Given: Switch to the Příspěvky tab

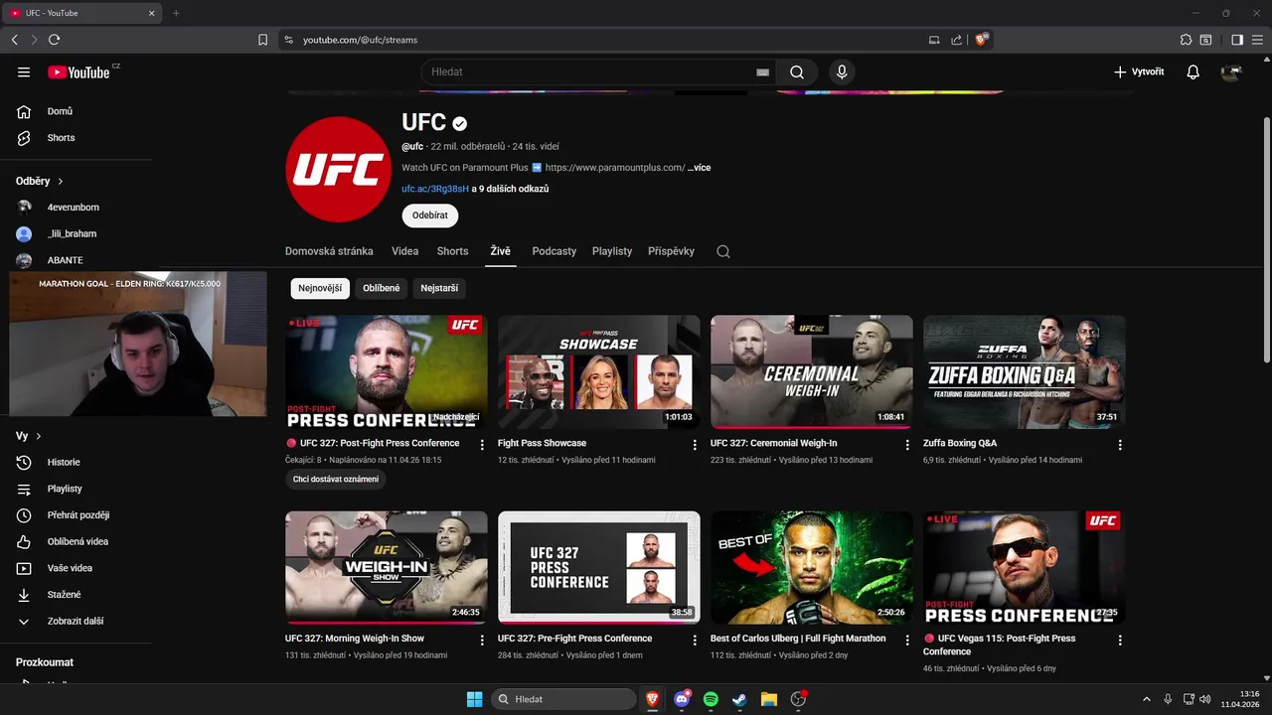Looking at the screenshot, I should (671, 251).
